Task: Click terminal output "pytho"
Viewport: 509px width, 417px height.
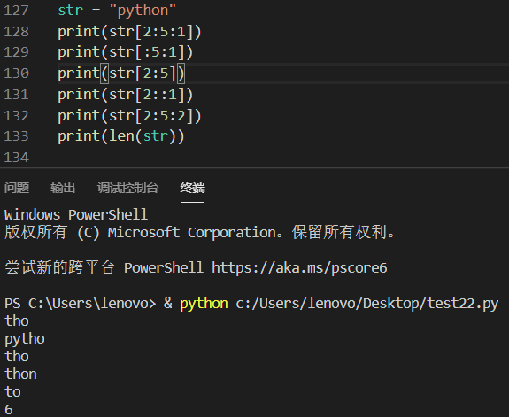Action: click(25, 339)
